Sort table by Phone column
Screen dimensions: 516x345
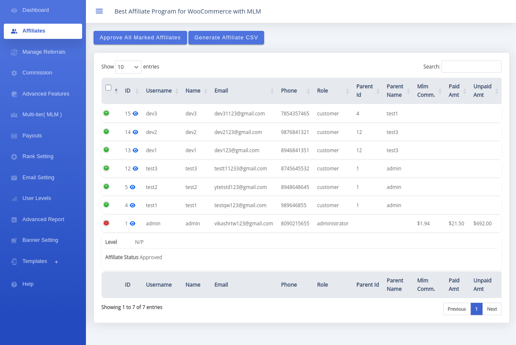(295, 91)
